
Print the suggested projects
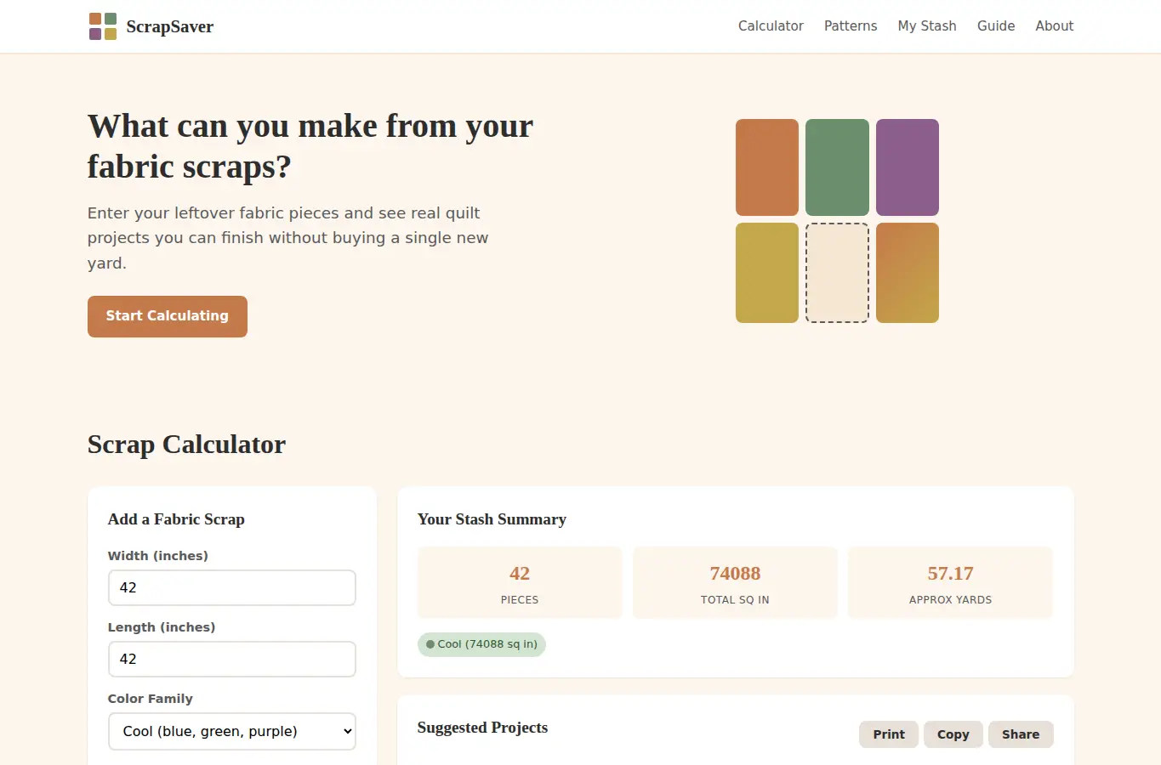point(889,734)
